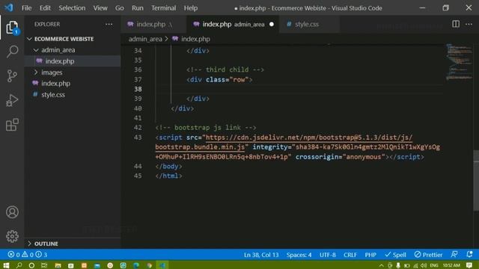Viewport: 479px width, 269px height.
Task: Open the Terminal menu
Action: pyautogui.click(x=163, y=8)
